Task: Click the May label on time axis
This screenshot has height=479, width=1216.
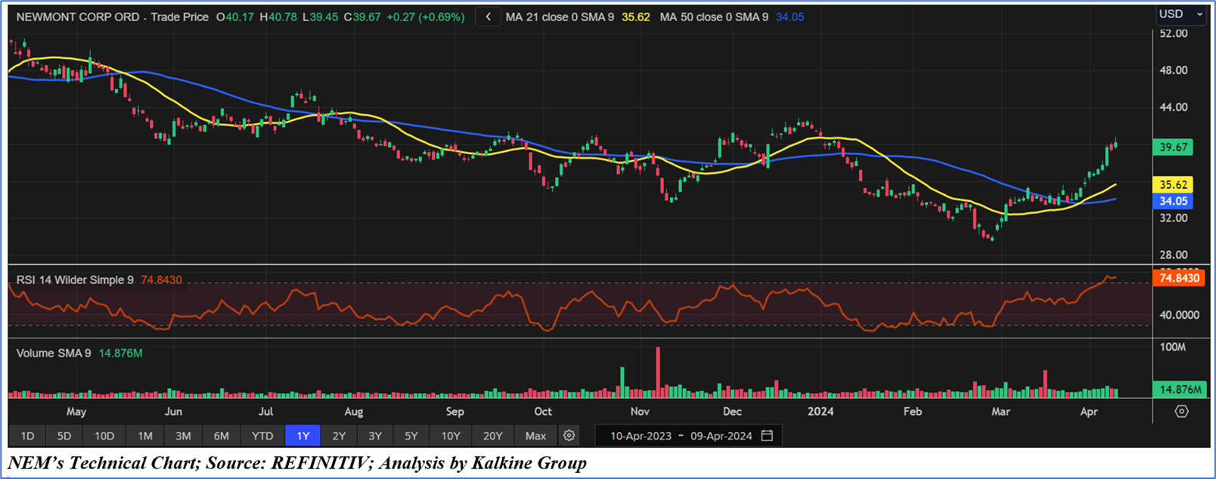Action: point(76,412)
